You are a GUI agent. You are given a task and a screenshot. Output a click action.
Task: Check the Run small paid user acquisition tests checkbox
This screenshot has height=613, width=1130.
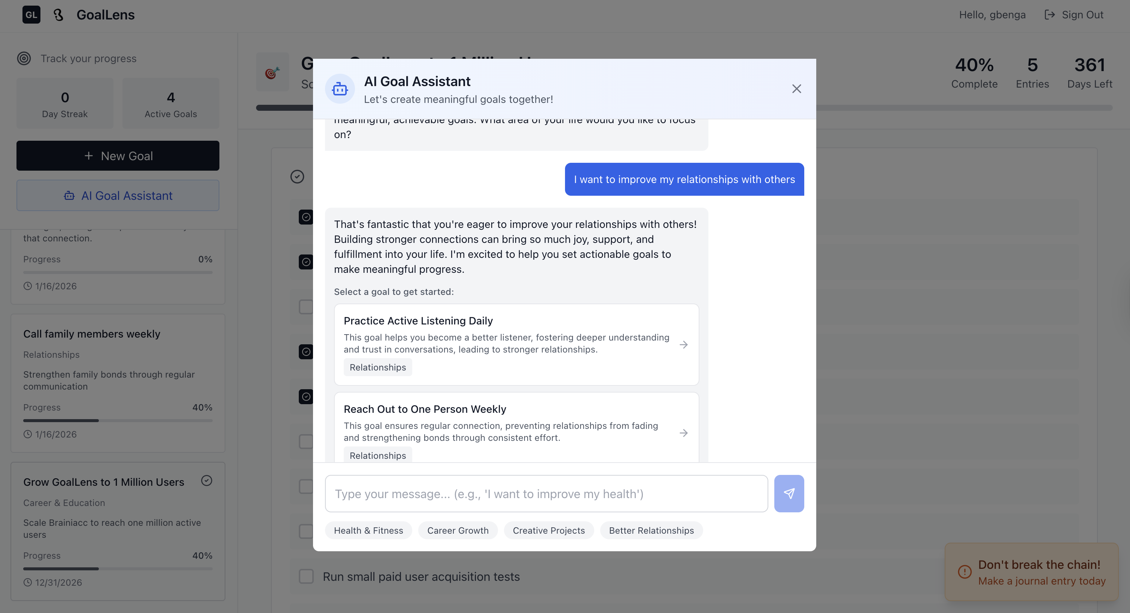click(x=306, y=576)
